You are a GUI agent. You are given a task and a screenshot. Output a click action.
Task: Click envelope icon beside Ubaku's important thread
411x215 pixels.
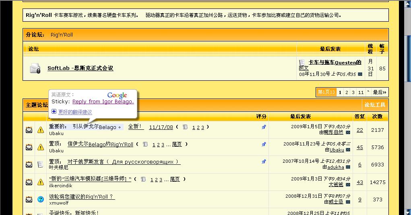pyautogui.click(x=29, y=130)
